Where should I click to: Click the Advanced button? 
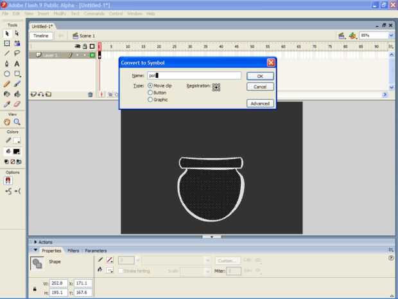click(x=260, y=104)
